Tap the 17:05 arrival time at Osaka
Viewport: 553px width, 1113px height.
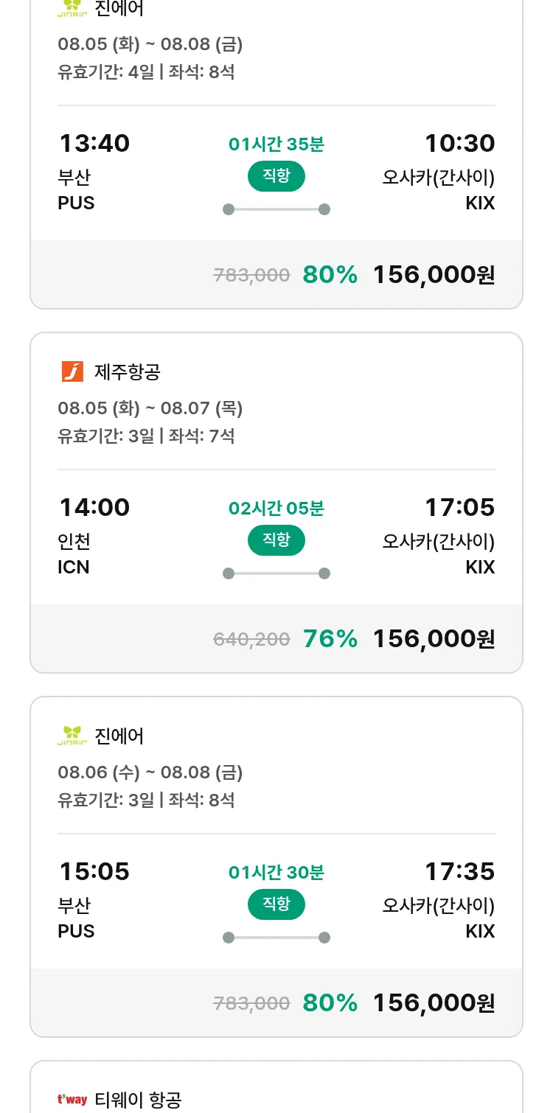pos(459,507)
